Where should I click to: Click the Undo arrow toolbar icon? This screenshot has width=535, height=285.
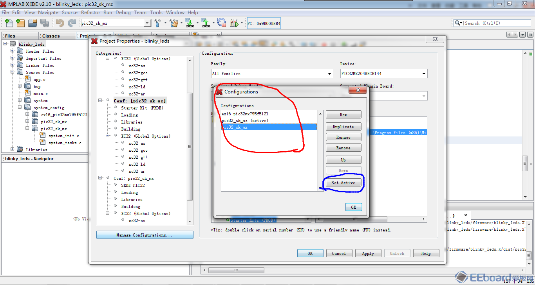pyautogui.click(x=60, y=23)
